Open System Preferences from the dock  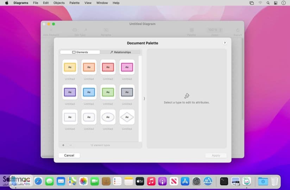point(196,181)
